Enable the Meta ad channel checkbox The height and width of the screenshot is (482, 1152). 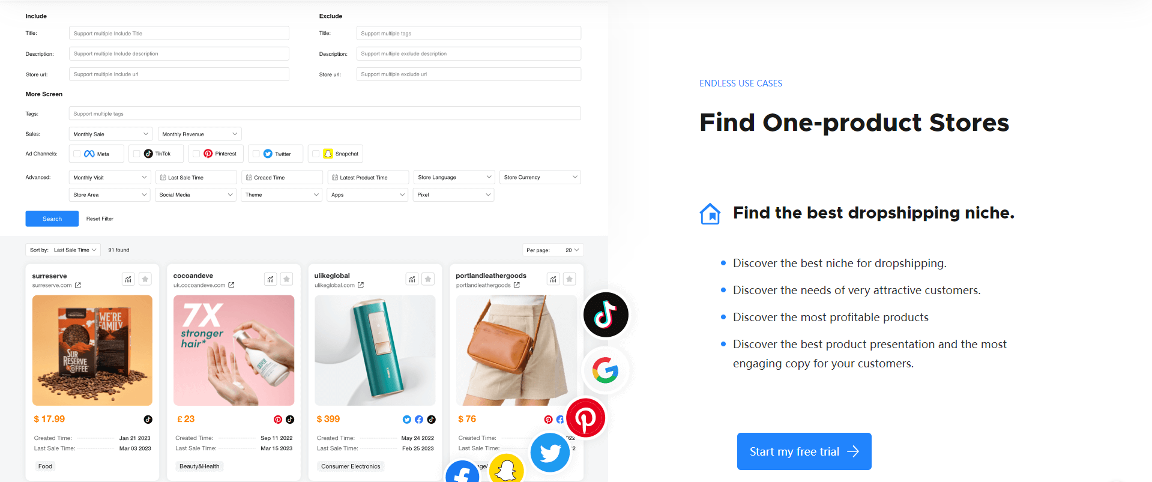coord(77,154)
